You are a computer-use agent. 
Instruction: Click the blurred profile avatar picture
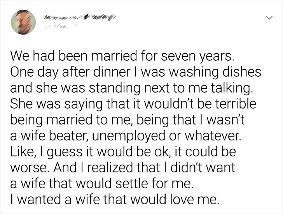coord(23,22)
